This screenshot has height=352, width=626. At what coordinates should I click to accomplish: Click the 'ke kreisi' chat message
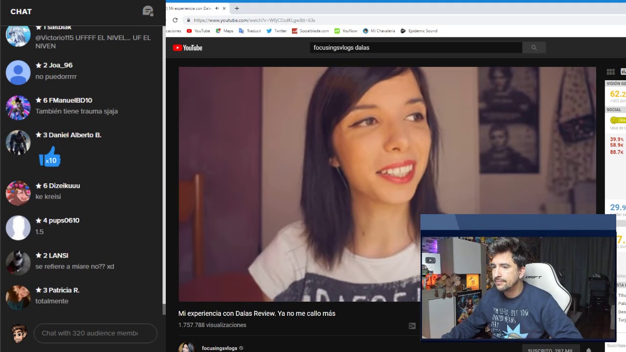pyautogui.click(x=48, y=197)
